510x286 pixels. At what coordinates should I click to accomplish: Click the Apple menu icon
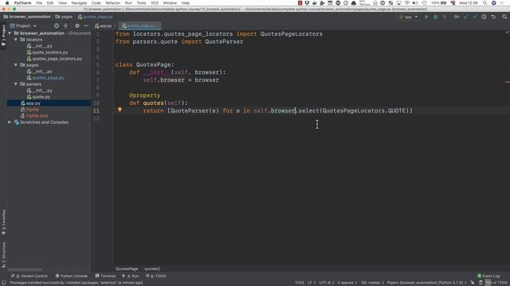[7, 3]
